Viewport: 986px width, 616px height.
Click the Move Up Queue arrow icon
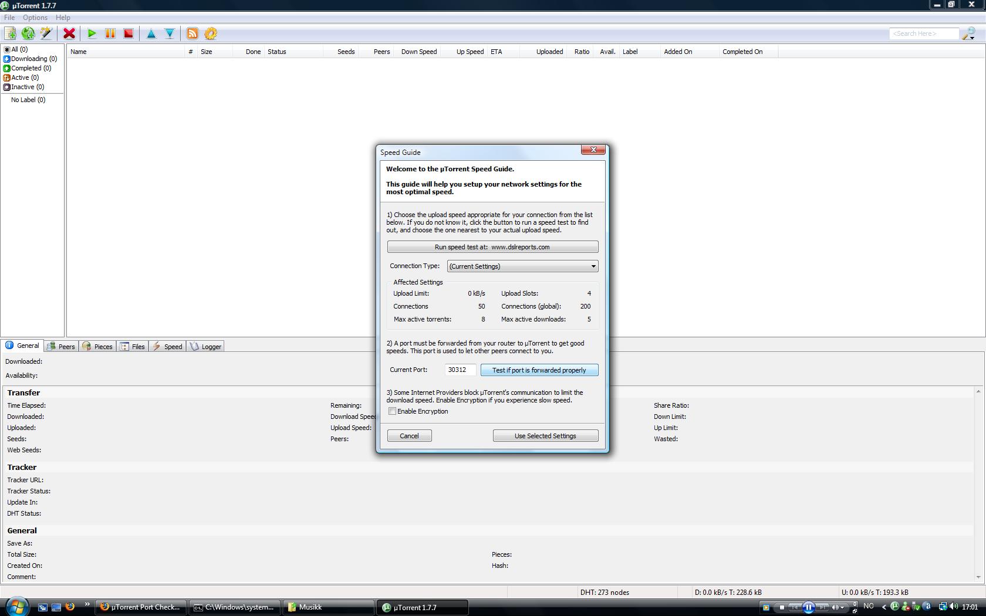point(151,33)
